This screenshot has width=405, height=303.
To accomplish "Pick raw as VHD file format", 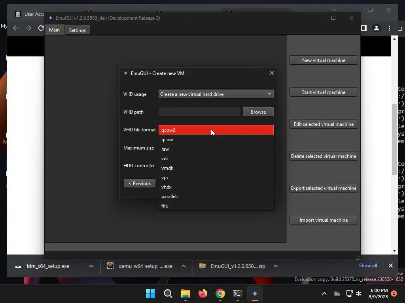I will coord(216,149).
